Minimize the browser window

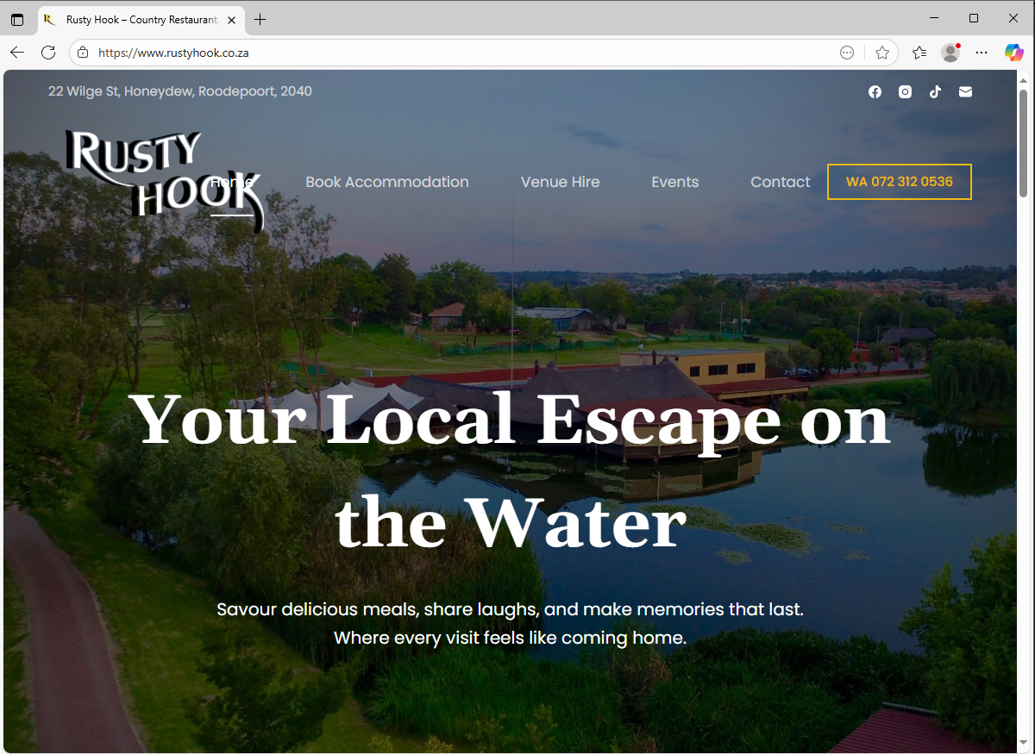point(934,18)
